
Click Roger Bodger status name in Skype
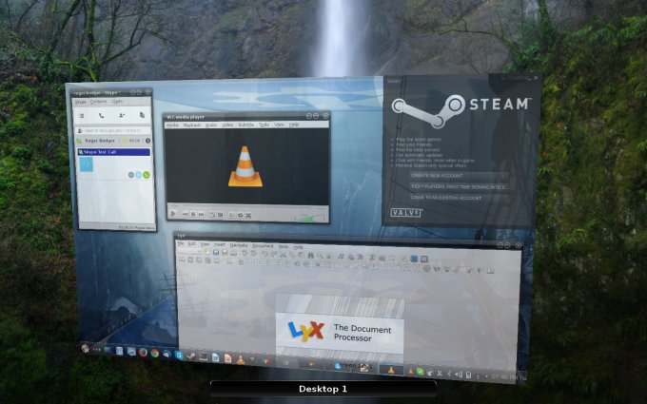click(x=100, y=141)
